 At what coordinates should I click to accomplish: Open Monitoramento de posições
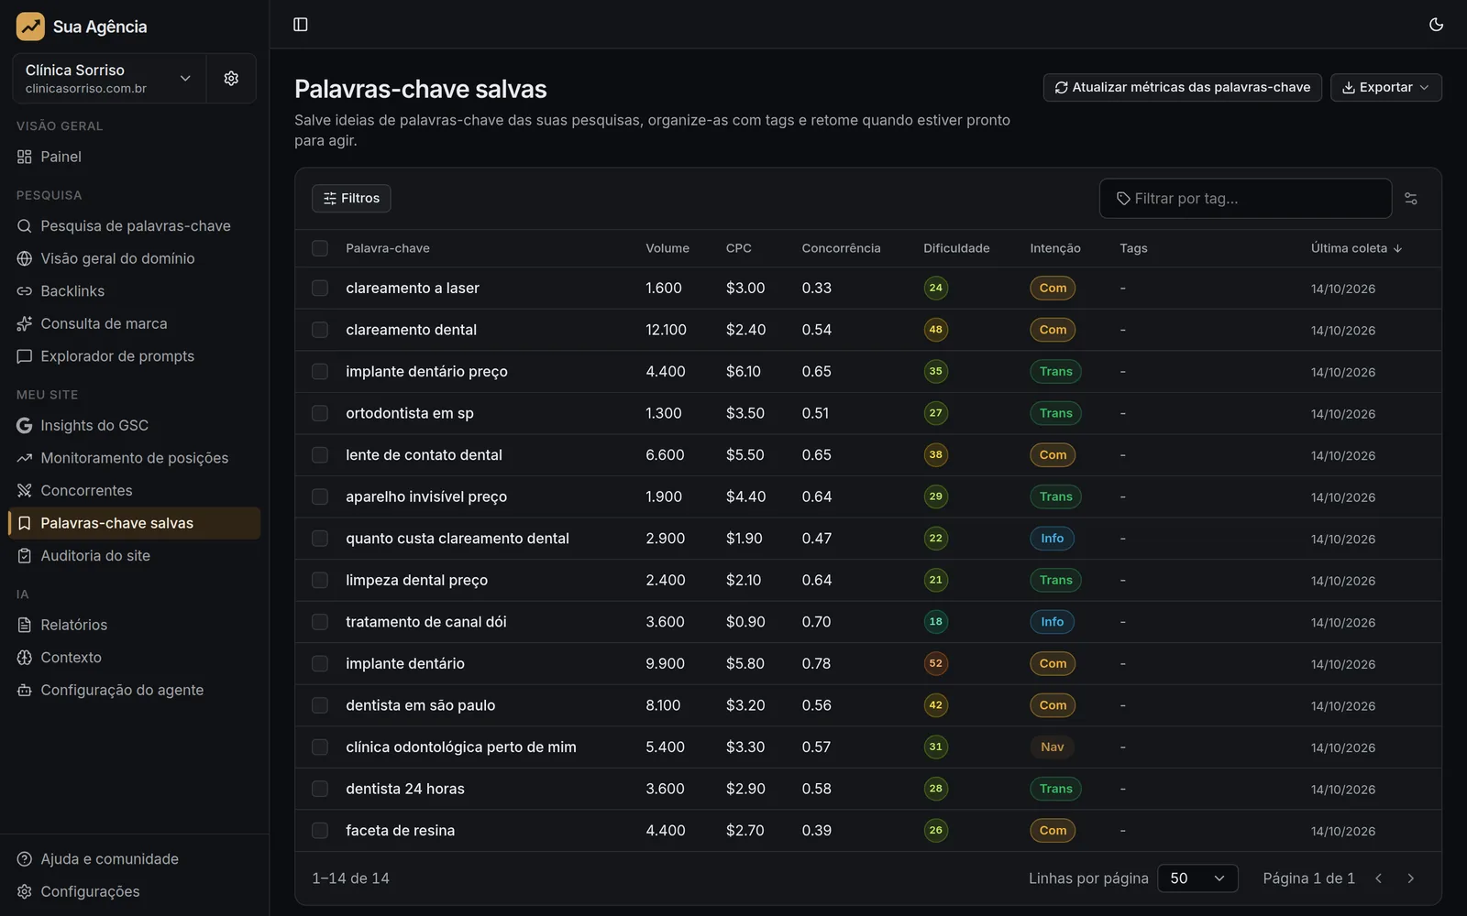pyautogui.click(x=135, y=458)
